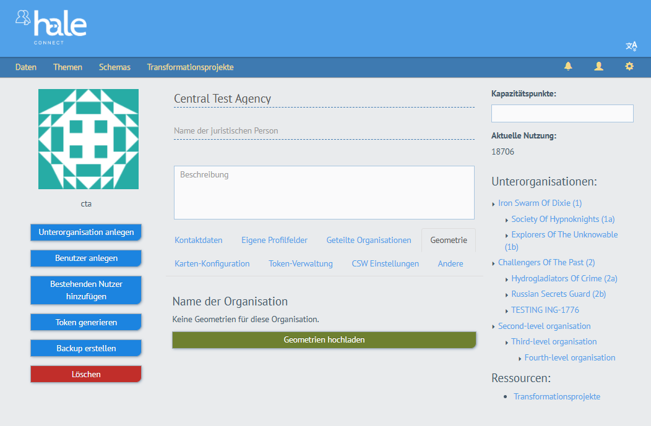Switch to the Token-Verwaltung tab
Viewport: 651px width, 426px height.
coord(300,264)
